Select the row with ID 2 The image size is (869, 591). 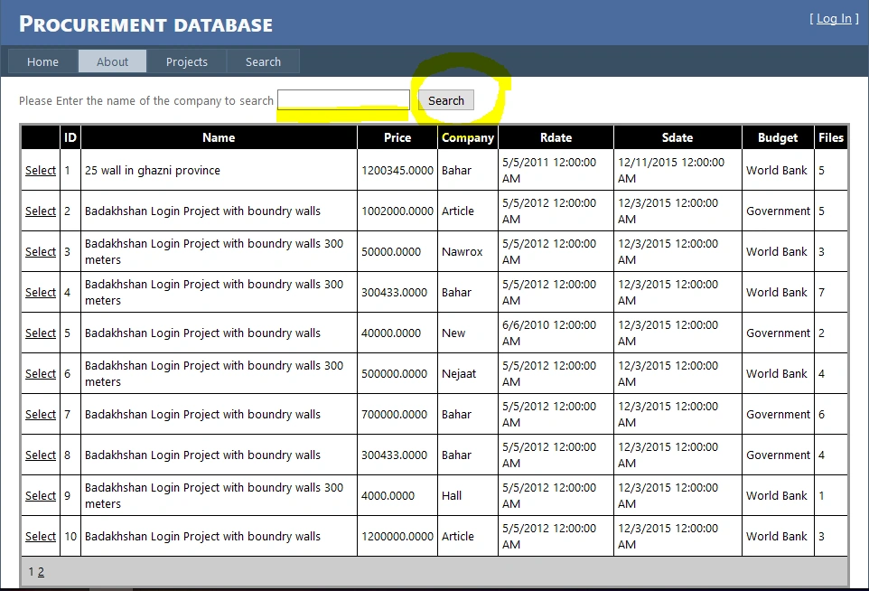41,211
